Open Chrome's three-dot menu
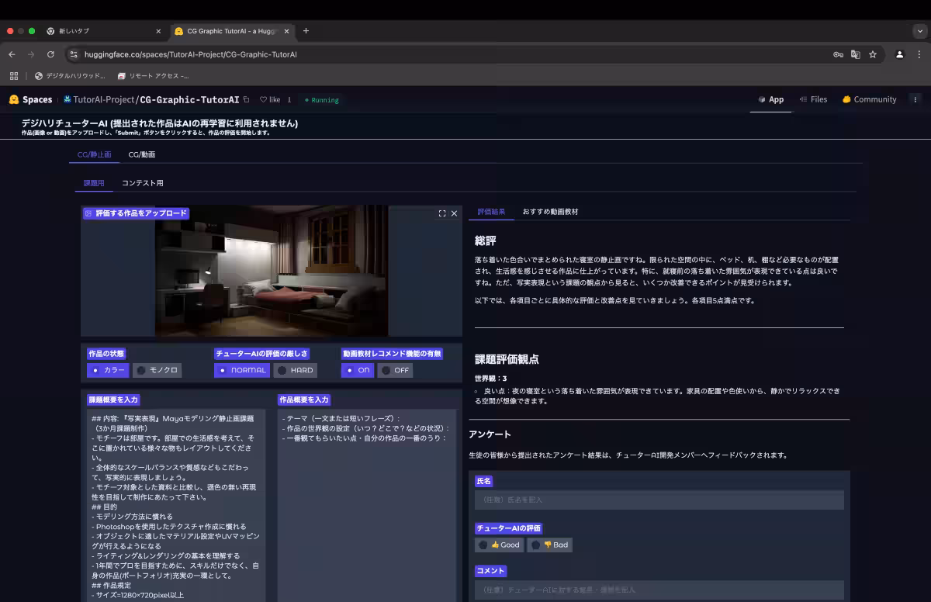 coord(919,54)
